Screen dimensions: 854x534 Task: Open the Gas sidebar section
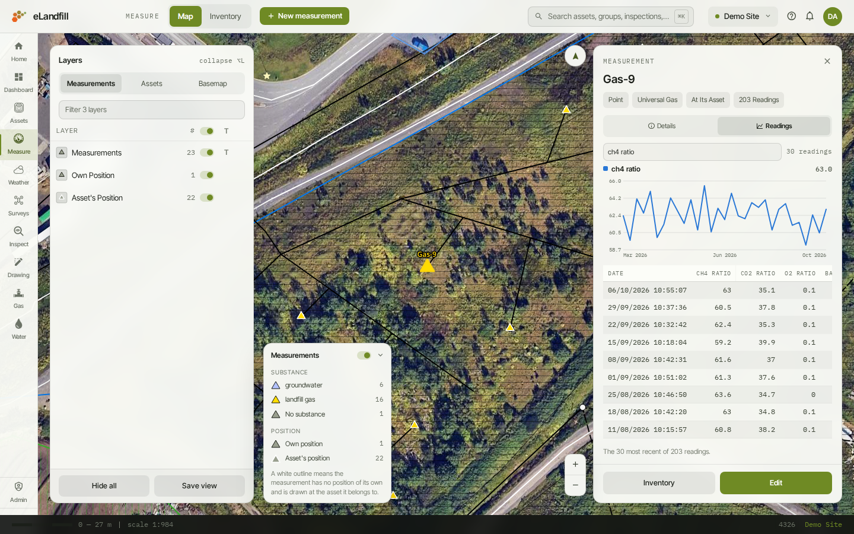[x=19, y=298]
